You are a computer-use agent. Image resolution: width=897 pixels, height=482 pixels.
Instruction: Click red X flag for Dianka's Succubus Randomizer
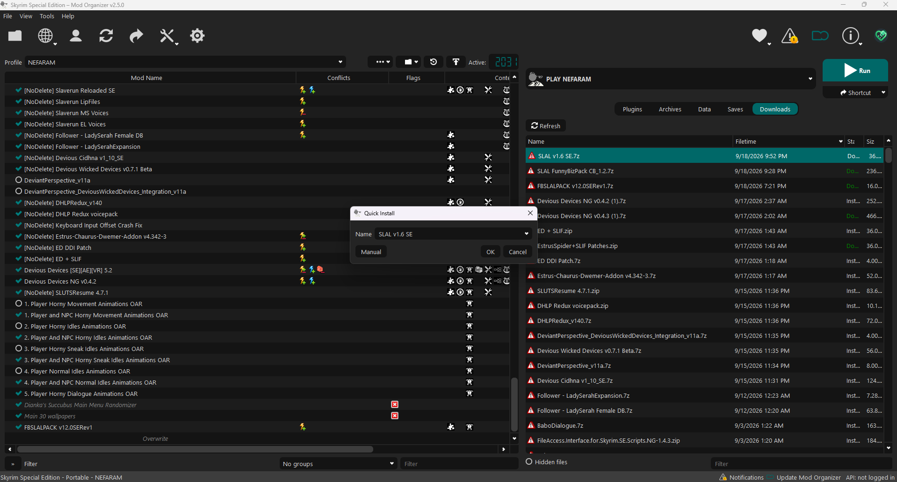[395, 404]
